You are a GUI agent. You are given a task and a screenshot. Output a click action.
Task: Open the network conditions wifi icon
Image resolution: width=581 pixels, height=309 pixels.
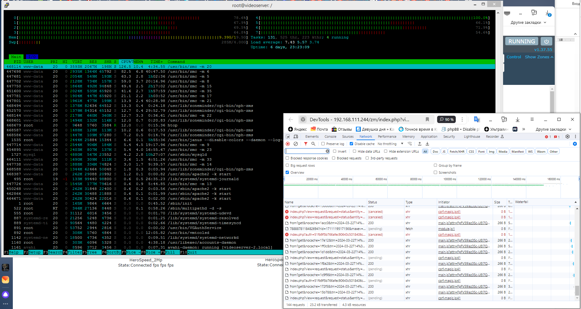(x=410, y=144)
